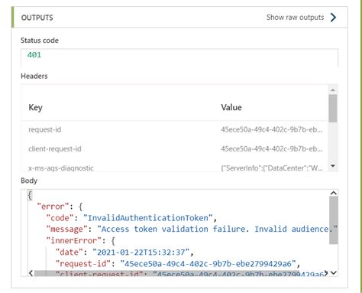362x293 pixels.
Task: Click the request-id header value
Action: [x=272, y=129]
